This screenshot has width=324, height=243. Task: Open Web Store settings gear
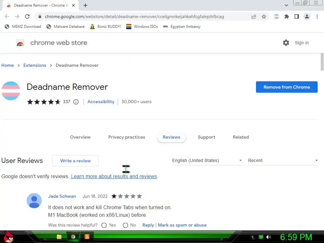tap(286, 43)
